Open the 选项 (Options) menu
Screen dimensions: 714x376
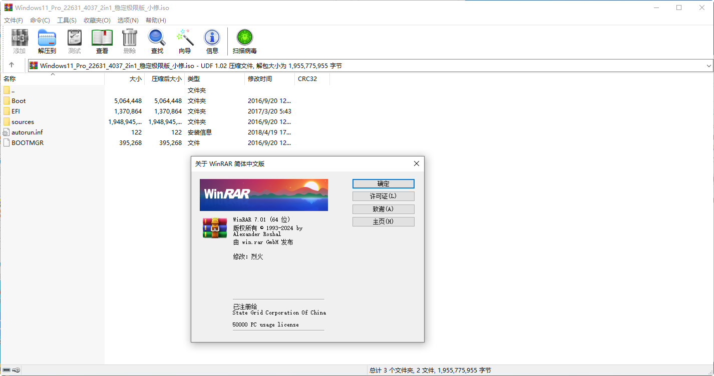128,20
